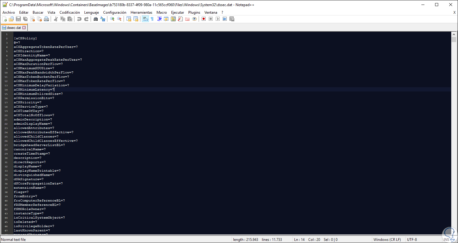Image resolution: width=458 pixels, height=243 pixels.
Task: Save the current recorded macro
Action: pos(232,19)
